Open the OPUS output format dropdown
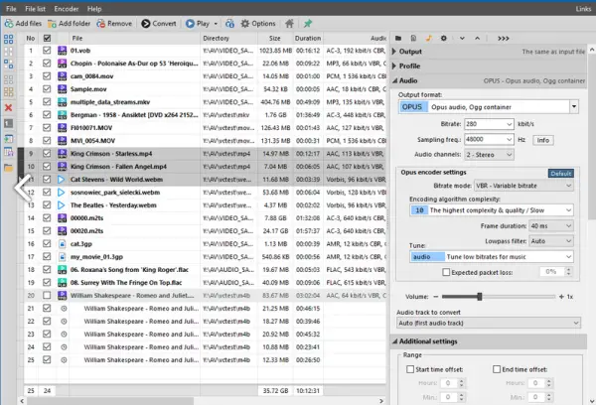The height and width of the screenshot is (405, 596). click(574, 107)
